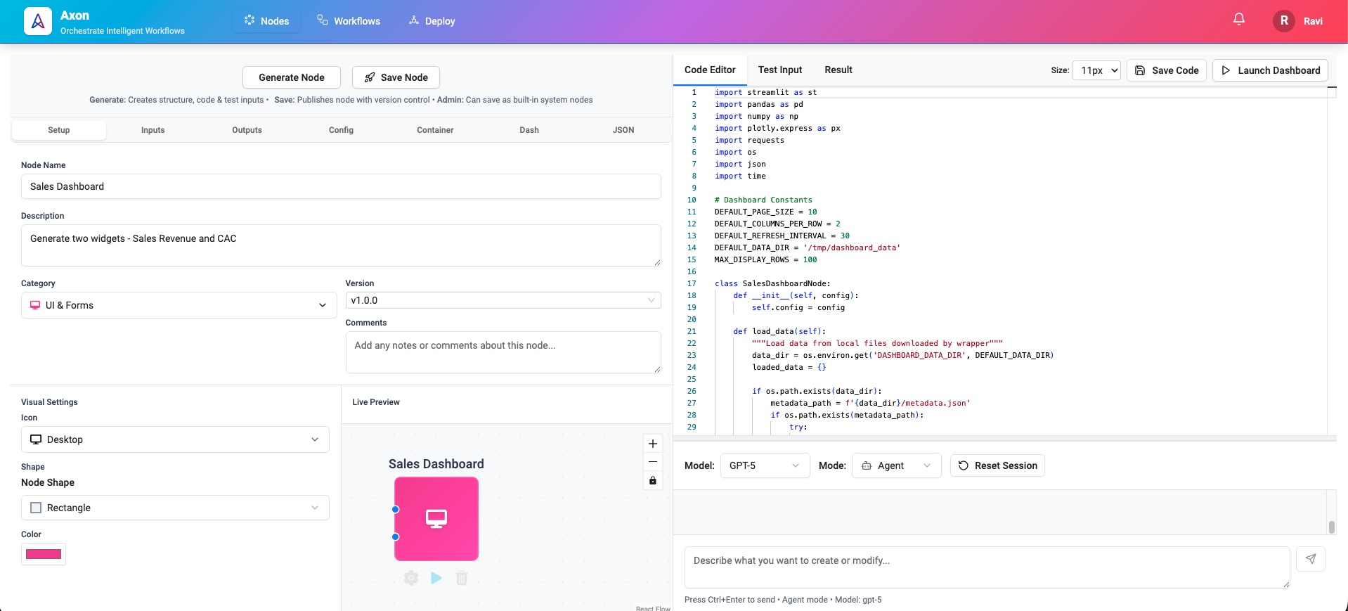Select the Setup tab

click(59, 130)
